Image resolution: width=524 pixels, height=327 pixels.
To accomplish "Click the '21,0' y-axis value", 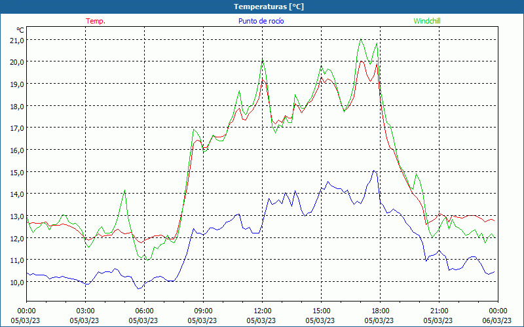I will click(x=17, y=40).
